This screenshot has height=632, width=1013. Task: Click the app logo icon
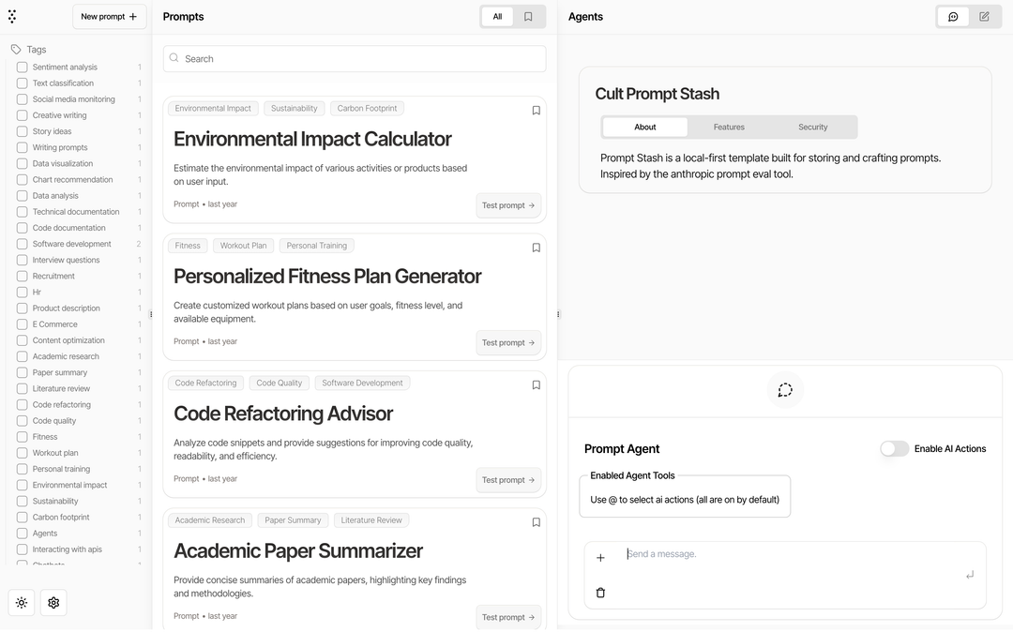(12, 17)
